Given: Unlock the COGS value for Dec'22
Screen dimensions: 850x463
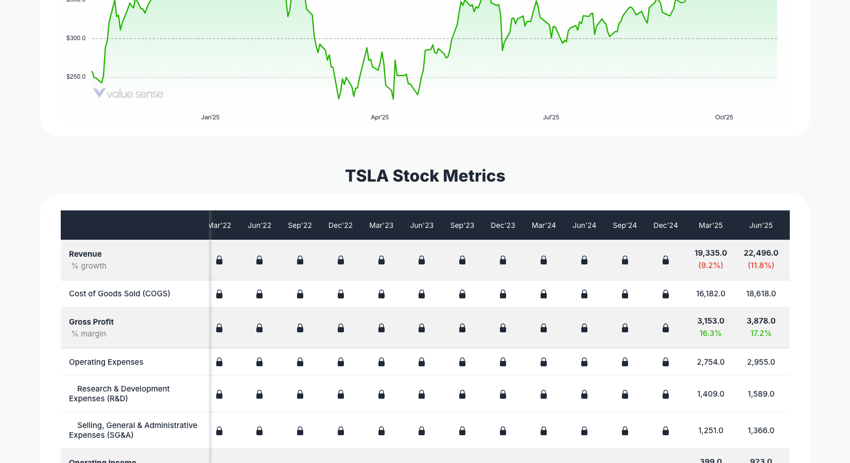Looking at the screenshot, I should point(340,294).
